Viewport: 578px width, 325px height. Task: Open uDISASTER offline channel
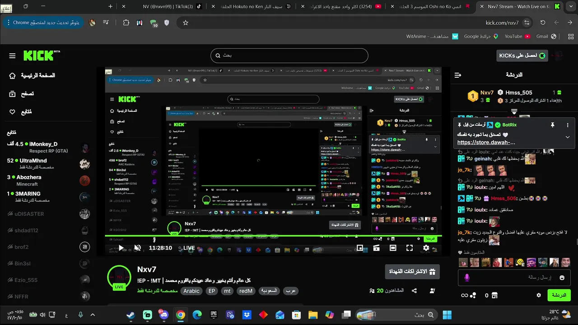point(47,214)
